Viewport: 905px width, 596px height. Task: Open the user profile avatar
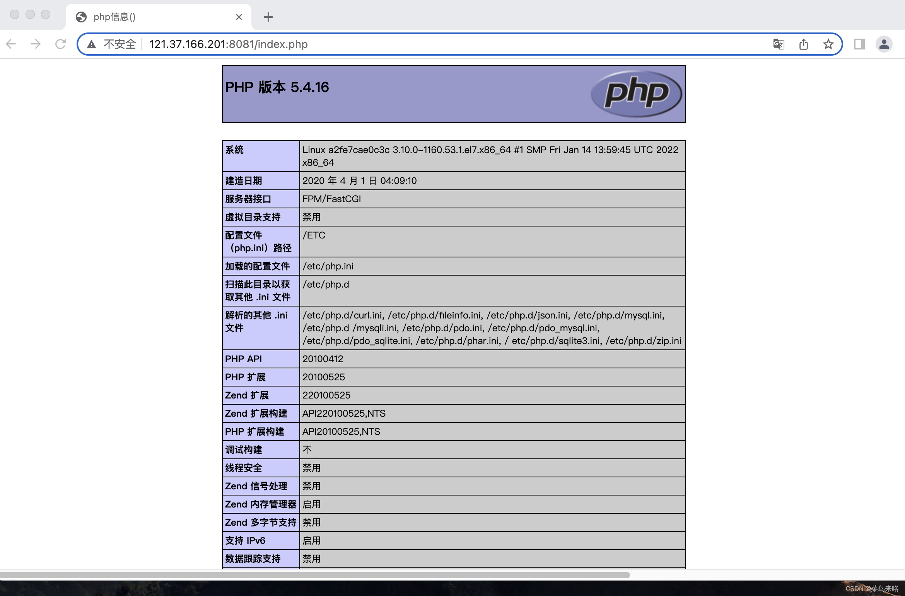884,44
